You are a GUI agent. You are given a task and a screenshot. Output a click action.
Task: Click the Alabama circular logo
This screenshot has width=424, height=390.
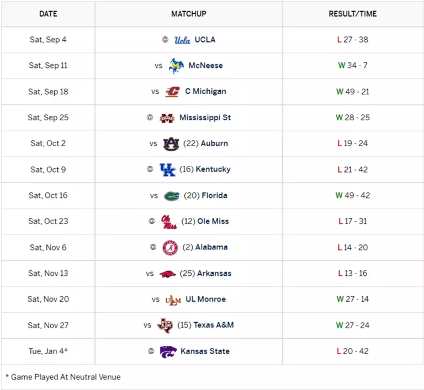[170, 248]
